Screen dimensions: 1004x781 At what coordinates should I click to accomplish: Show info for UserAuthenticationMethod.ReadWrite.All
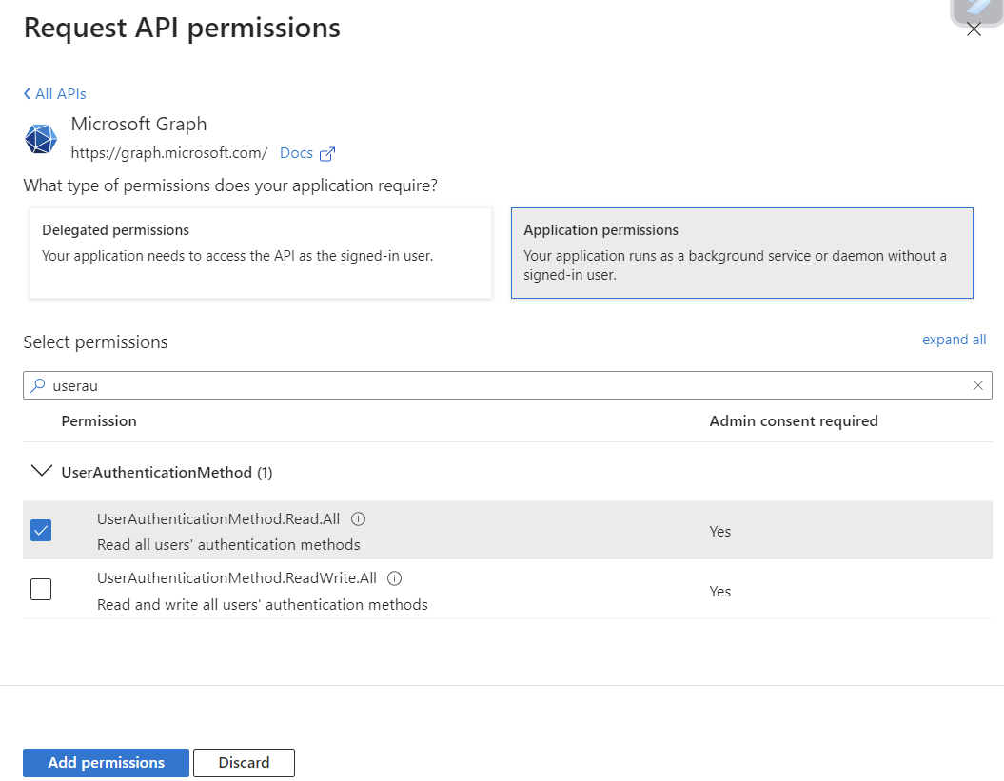click(x=394, y=578)
